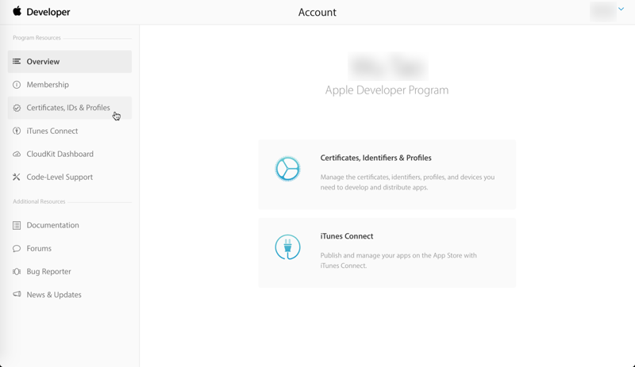Click the Account page title
635x367 pixels.
click(x=317, y=12)
